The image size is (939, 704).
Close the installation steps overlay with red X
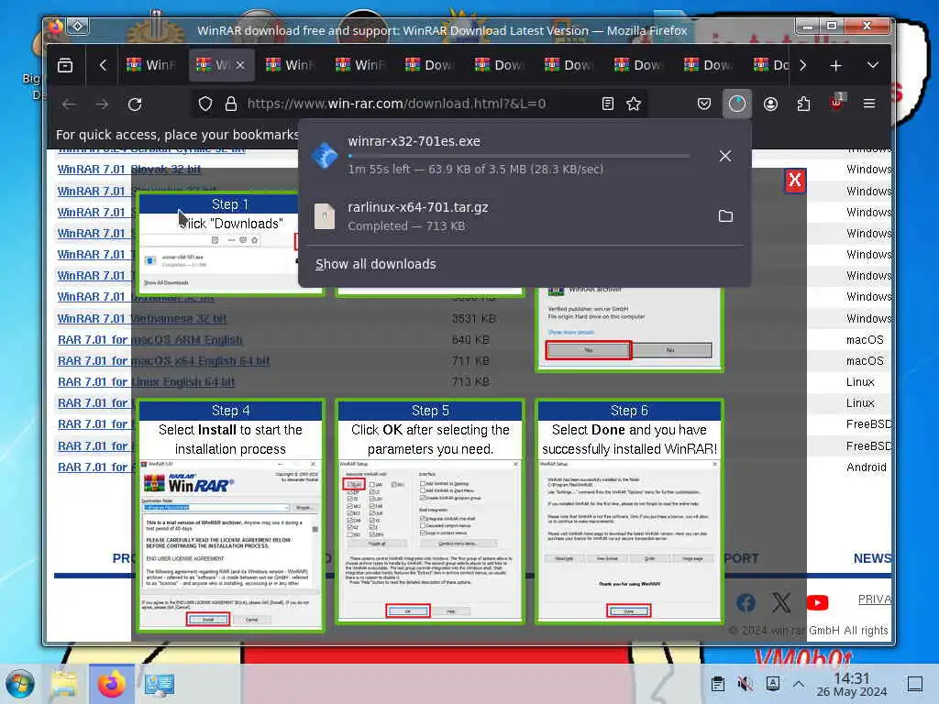click(x=795, y=181)
